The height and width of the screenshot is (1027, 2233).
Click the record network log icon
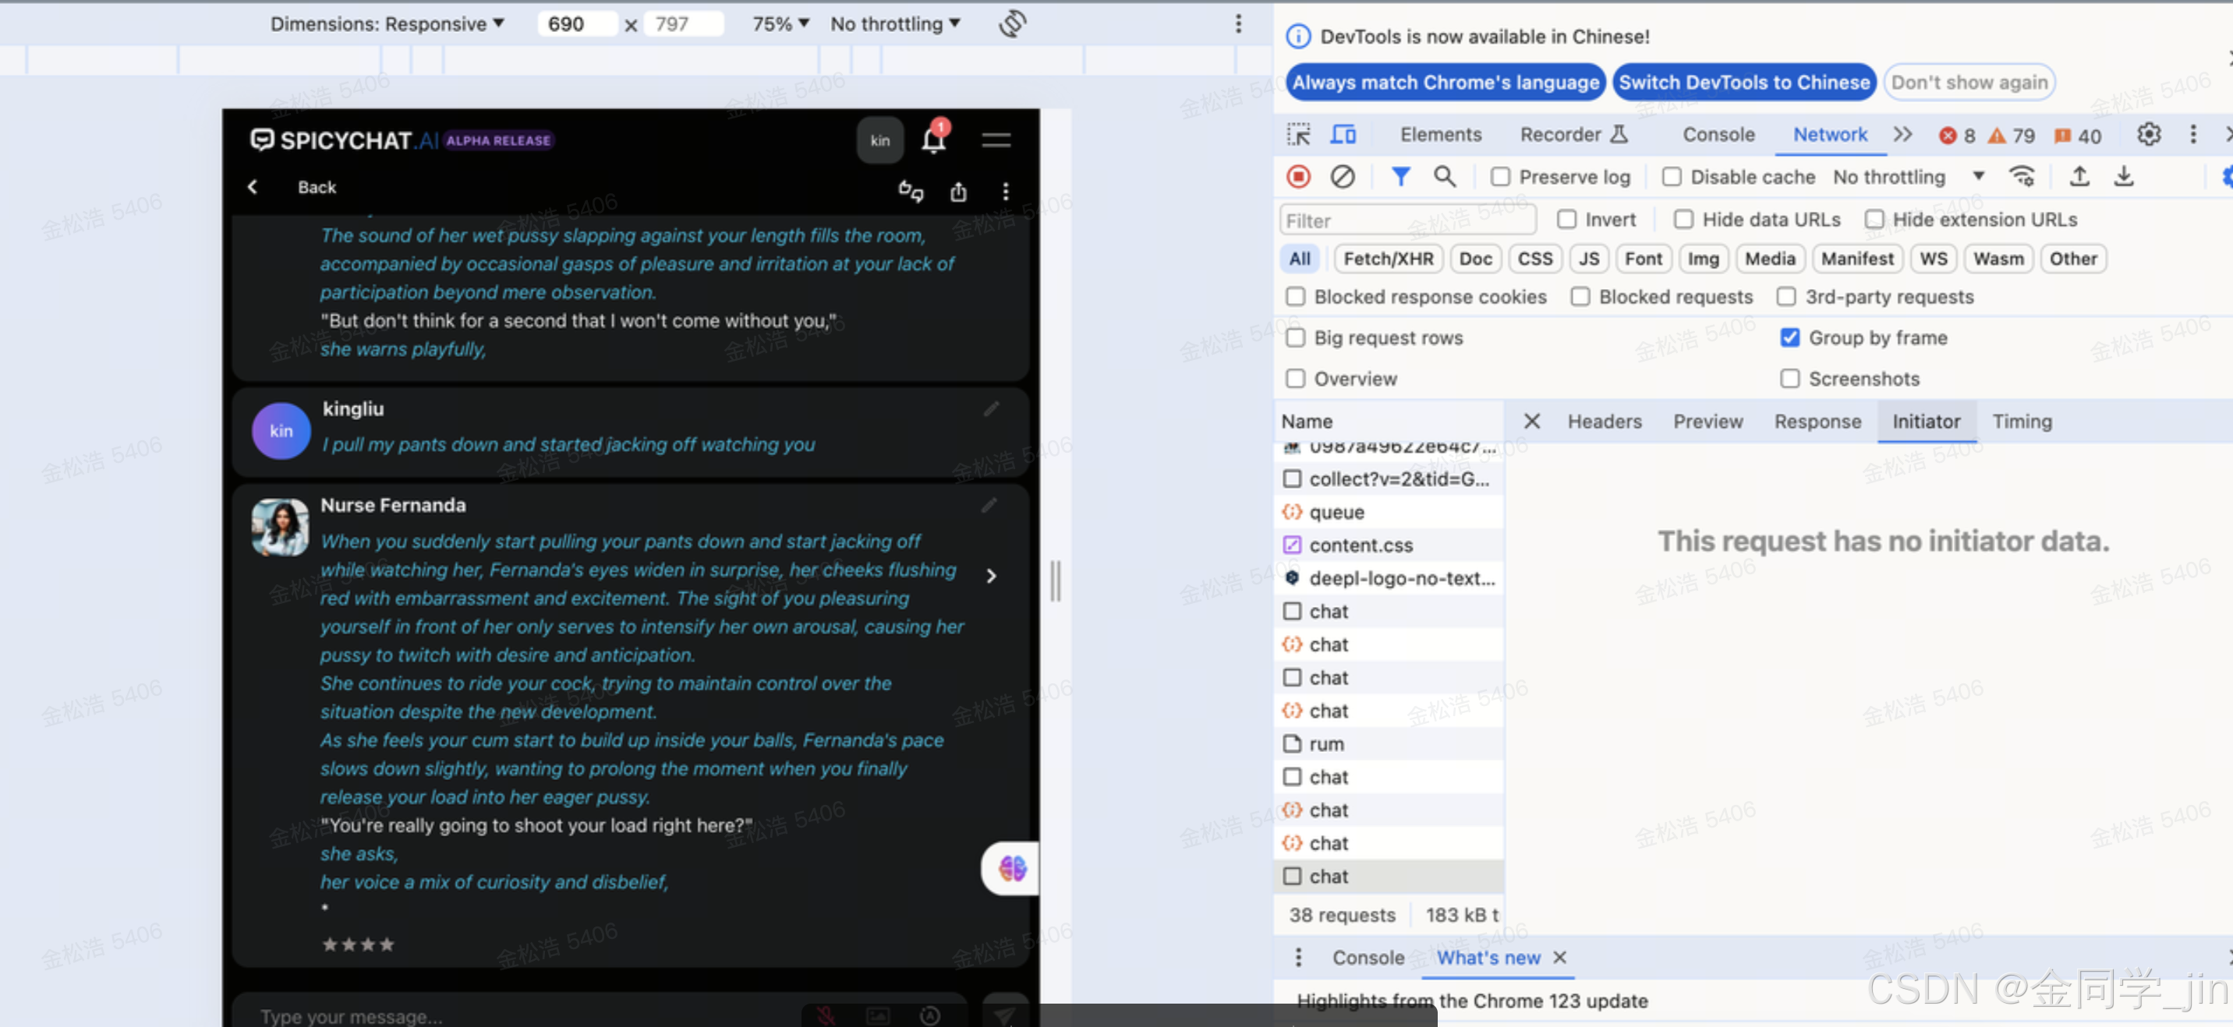click(1297, 177)
